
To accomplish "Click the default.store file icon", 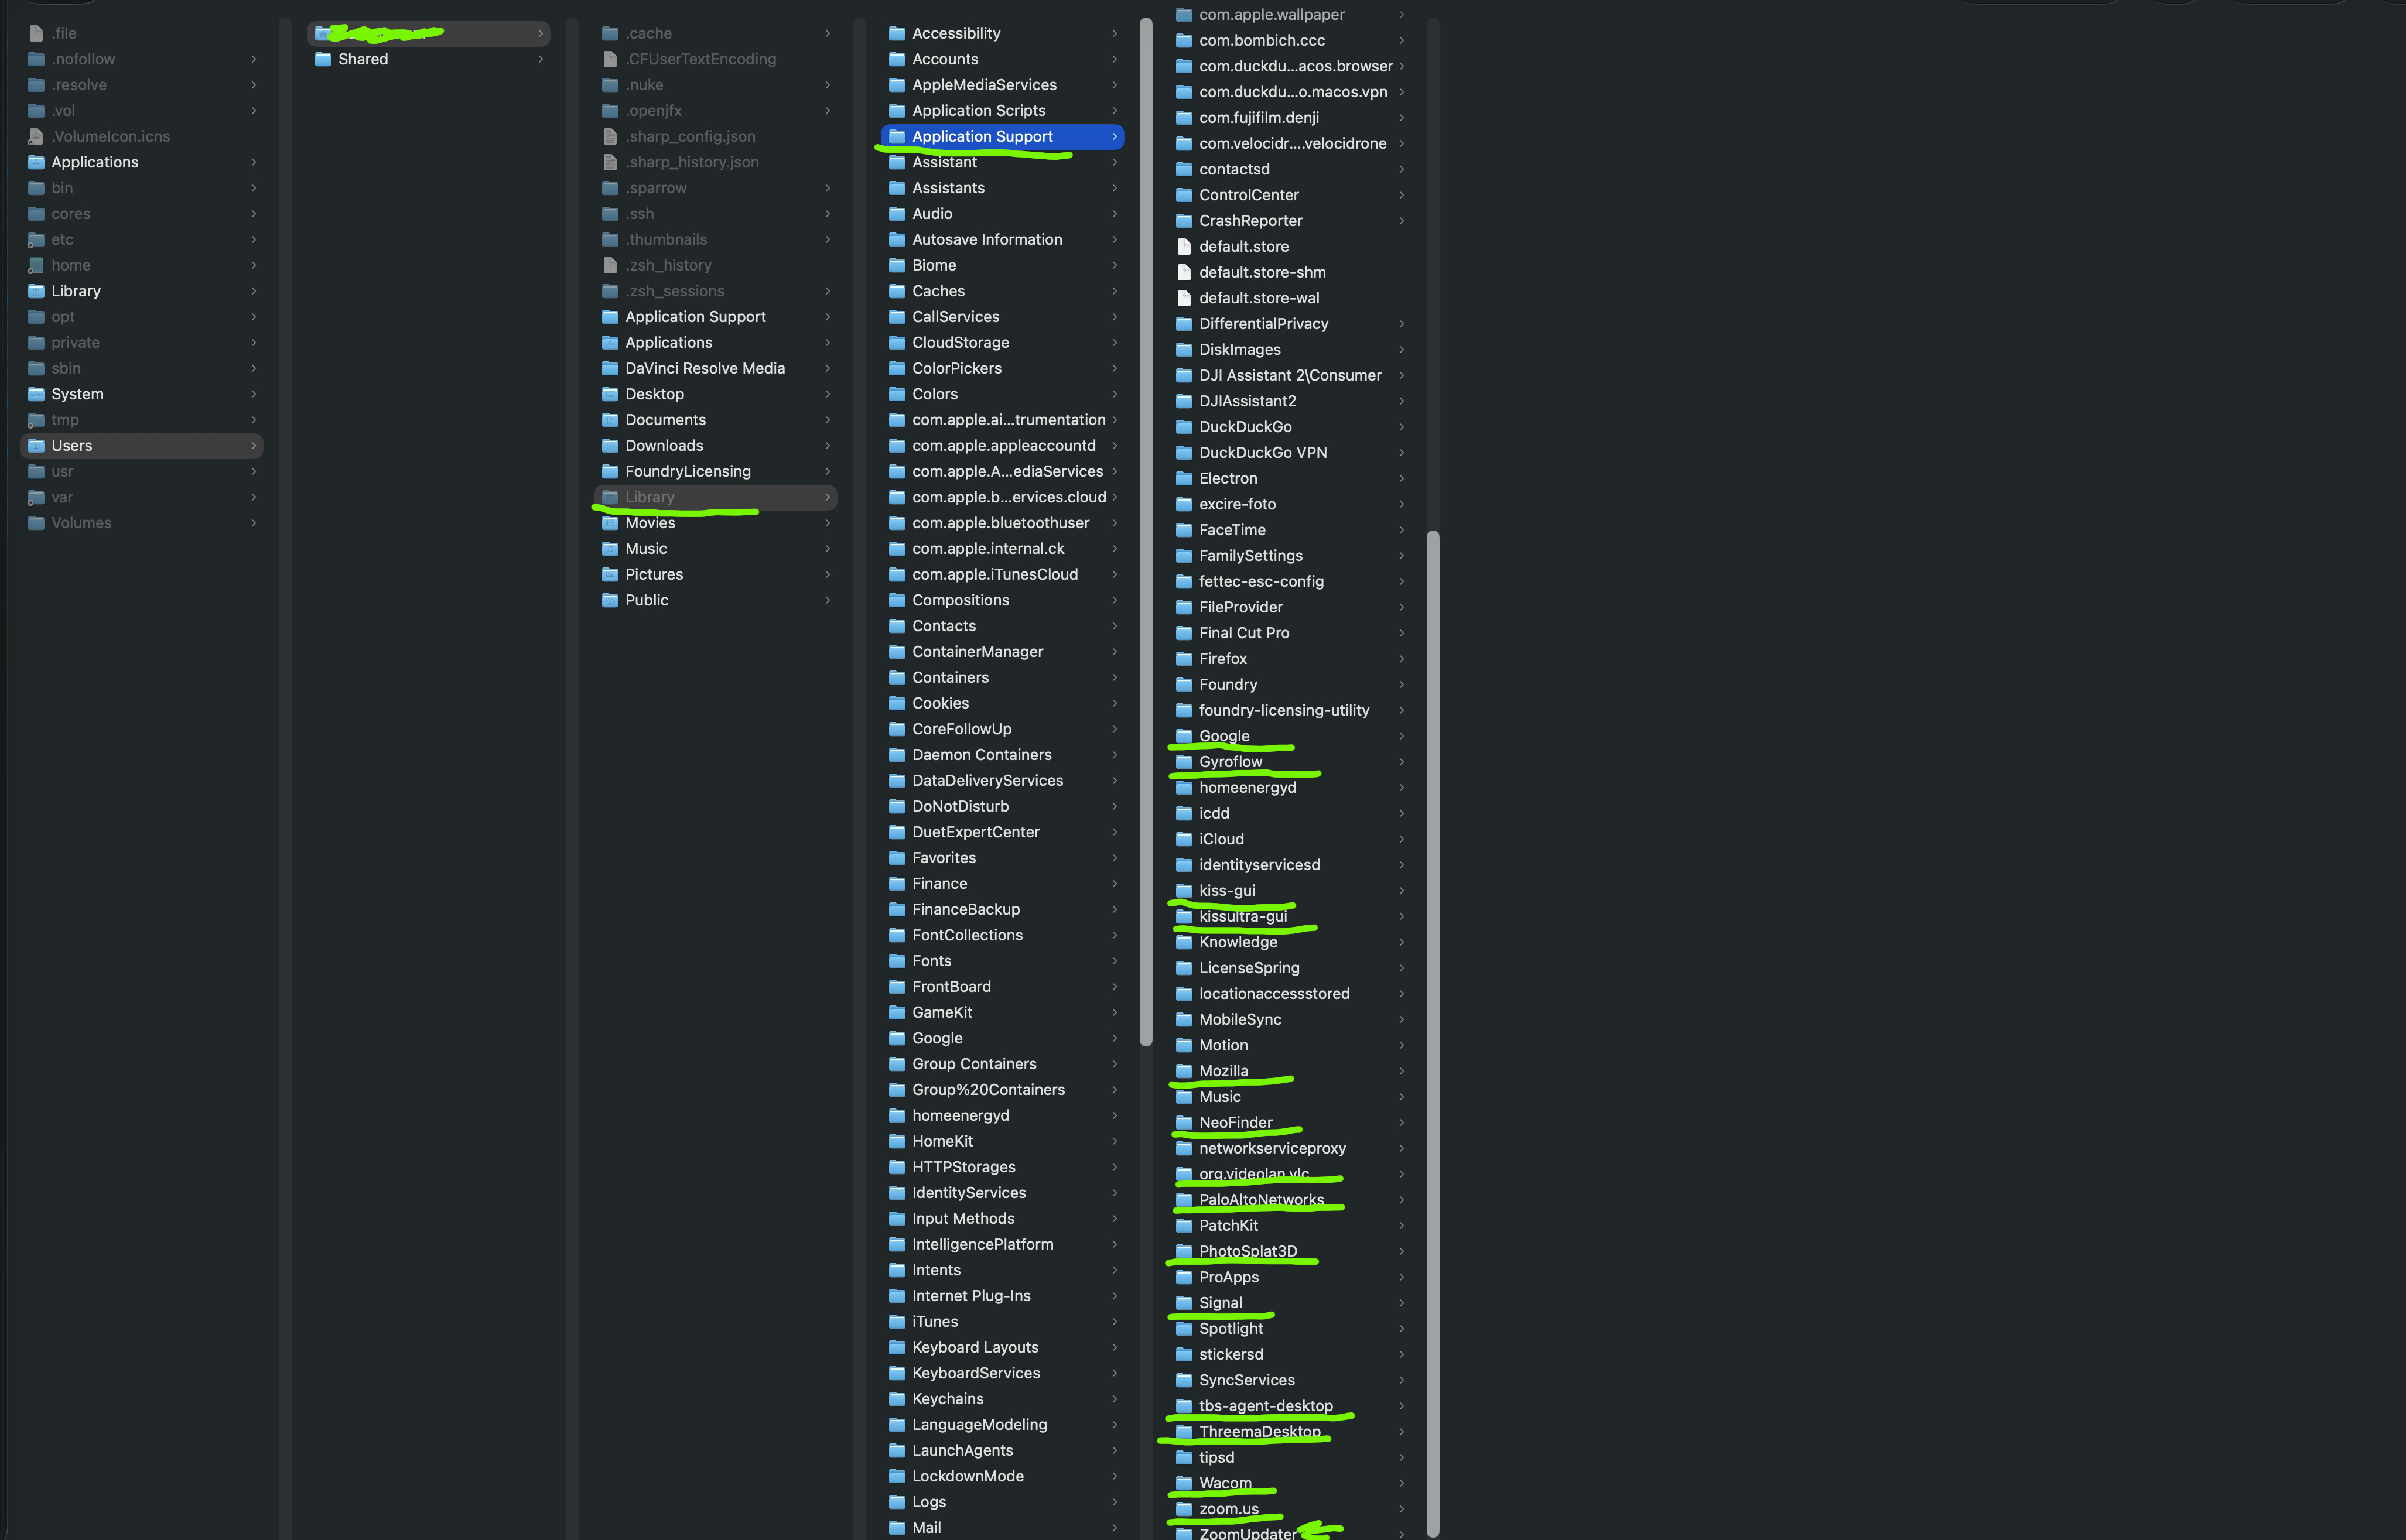I will pos(1184,246).
